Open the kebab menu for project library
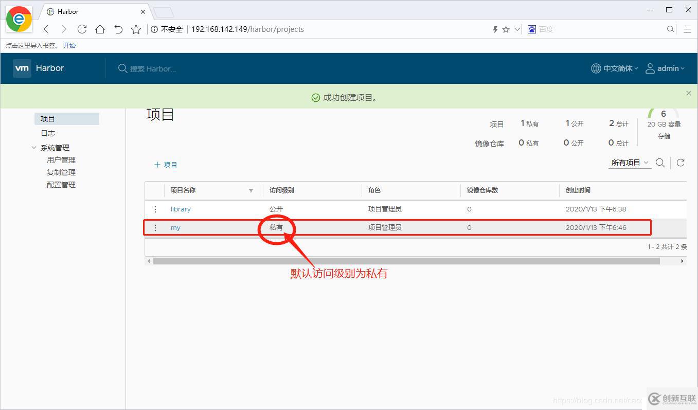This screenshot has height=410, width=698. pyautogui.click(x=155, y=209)
